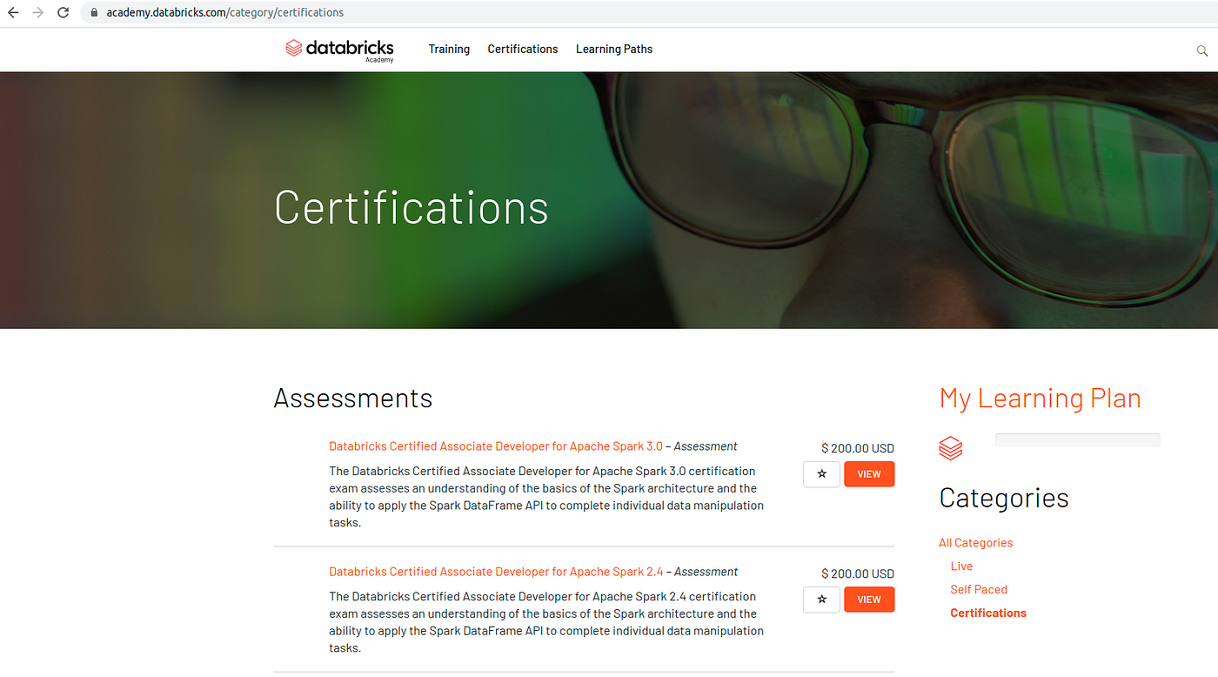
Task: Reload the page with refresh icon
Action: click(63, 13)
